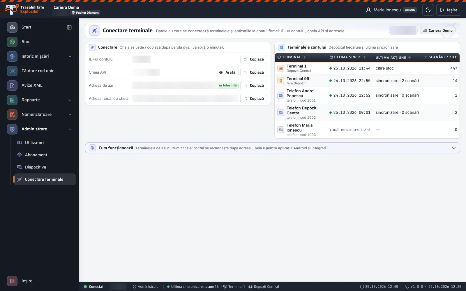466x291 pixels.
Task: Click the Telefon Depozit Central Android icon
Action: [x=281, y=112]
